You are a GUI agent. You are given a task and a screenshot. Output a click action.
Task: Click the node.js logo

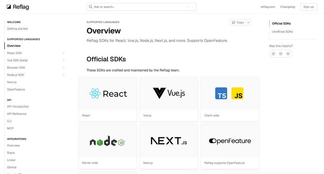pyautogui.click(x=107, y=141)
